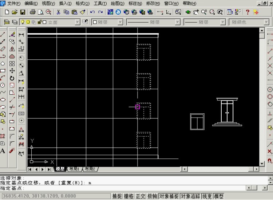
Task: Toggle 正交 ortho mode button
Action: click(x=141, y=196)
